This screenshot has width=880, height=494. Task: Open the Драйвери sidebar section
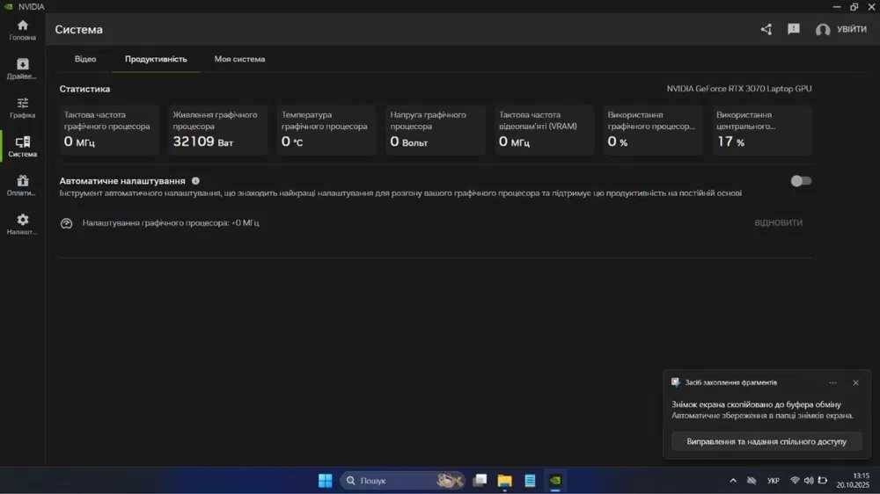[x=23, y=69]
